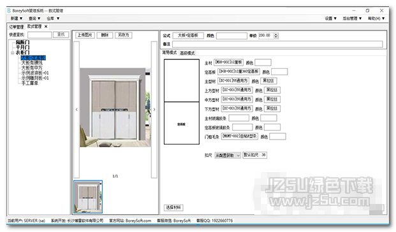396x232 pixels.
Task: Click the 颜色 box in the 定高板 row
Action: point(279,71)
